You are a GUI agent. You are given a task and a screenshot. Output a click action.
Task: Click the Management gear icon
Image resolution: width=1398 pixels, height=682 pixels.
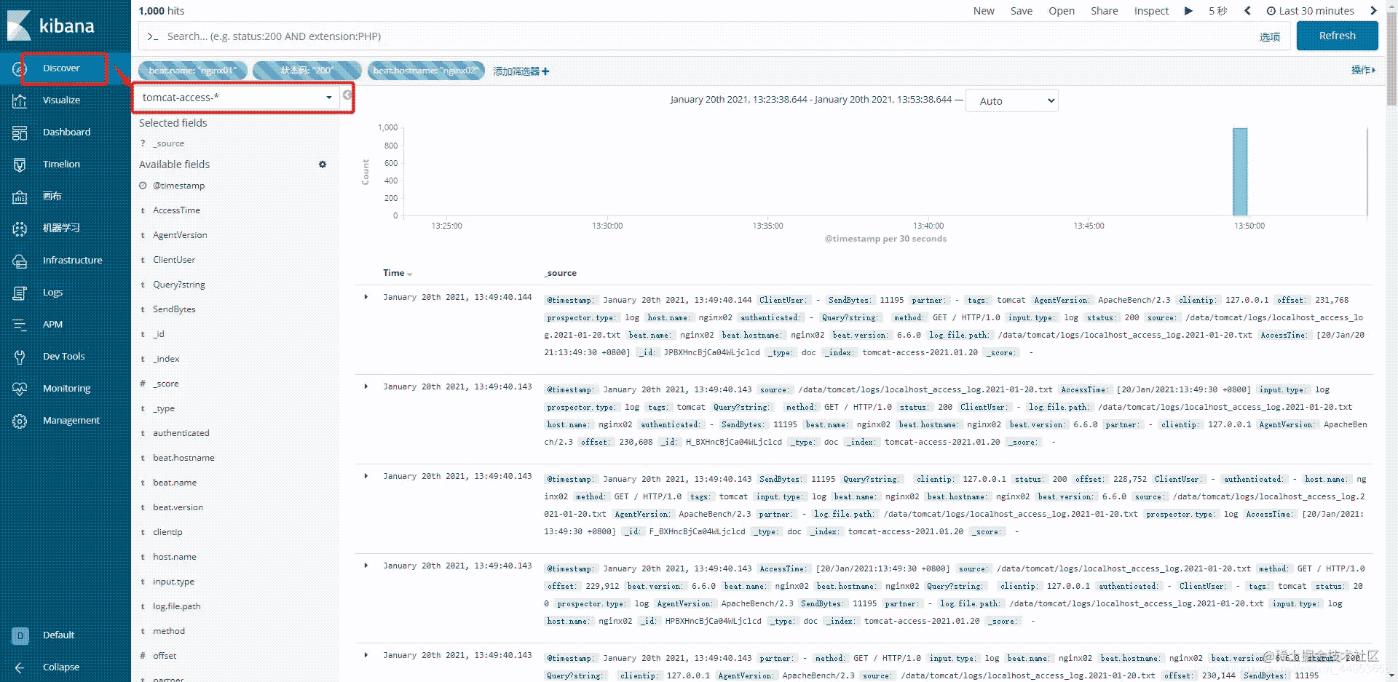point(20,421)
